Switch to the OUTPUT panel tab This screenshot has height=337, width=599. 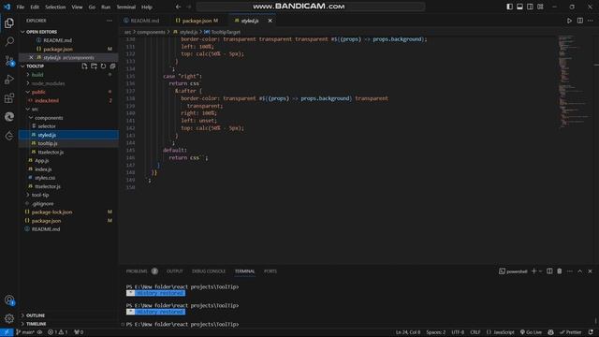[x=175, y=271]
